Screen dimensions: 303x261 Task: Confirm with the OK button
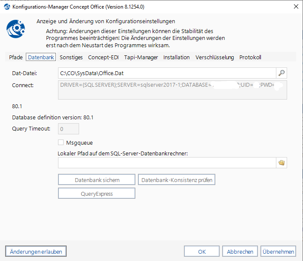[x=202, y=252]
